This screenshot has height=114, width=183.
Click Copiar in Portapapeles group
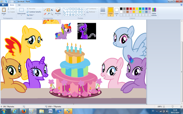coord(11,12)
